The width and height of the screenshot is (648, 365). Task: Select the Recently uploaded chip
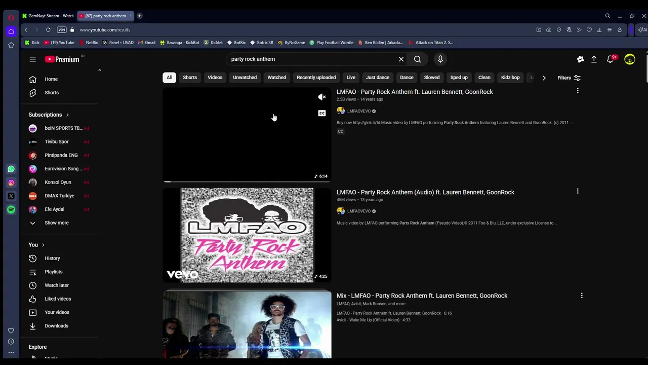click(x=316, y=78)
